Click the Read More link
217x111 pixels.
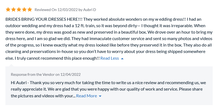coord(86,96)
